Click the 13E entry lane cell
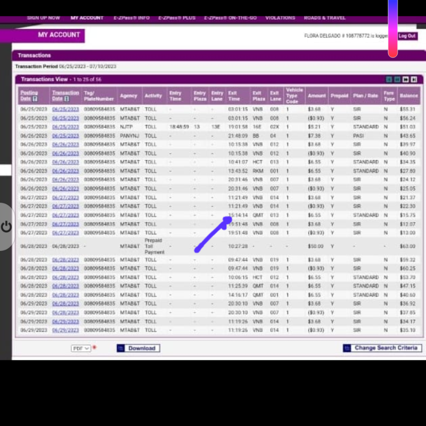The image size is (426, 426). [216, 127]
